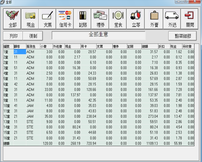202x162 pixels.
Task: Select row 9堂 order number cell
Action: pos(8,100)
